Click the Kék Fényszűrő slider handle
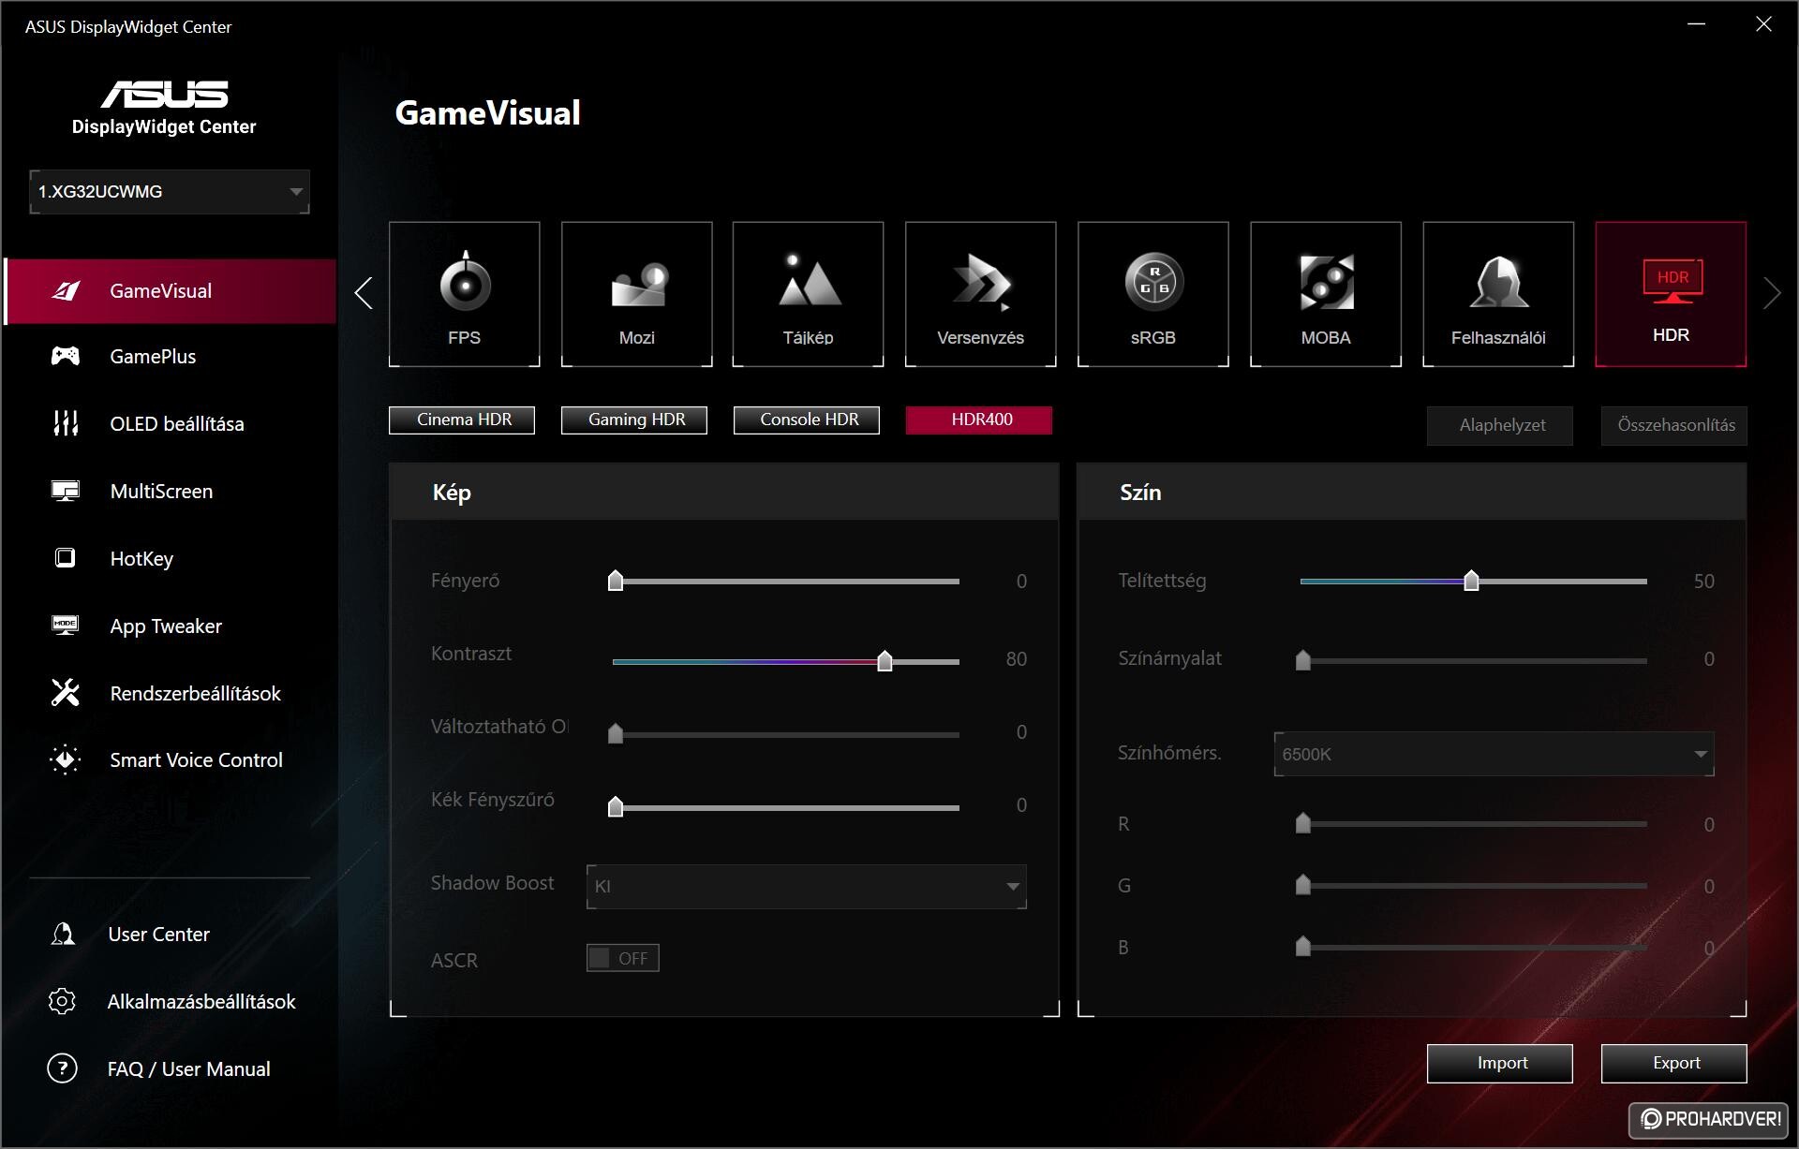1799x1149 pixels. 616,806
